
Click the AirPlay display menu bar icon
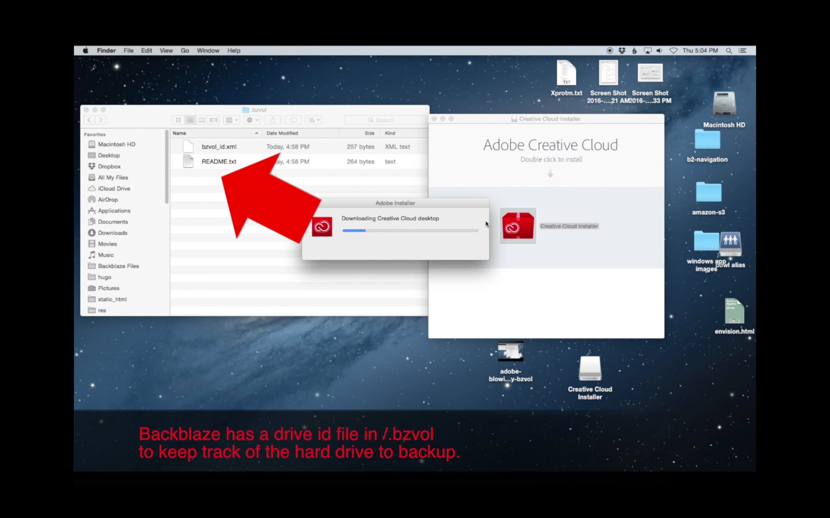point(647,51)
